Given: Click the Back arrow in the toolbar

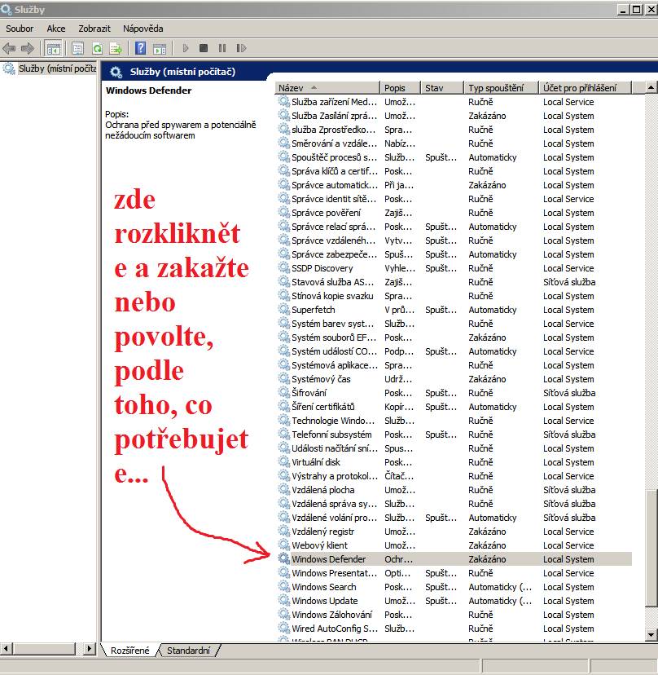Looking at the screenshot, I should point(9,48).
